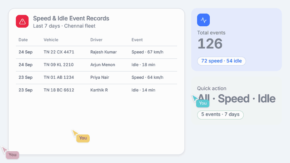Click the '72 speed · 54 idle' pill

[x=222, y=61]
